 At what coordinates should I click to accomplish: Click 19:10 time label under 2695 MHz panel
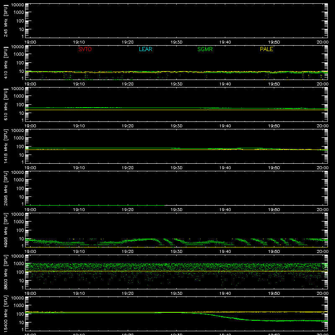pos(79,210)
